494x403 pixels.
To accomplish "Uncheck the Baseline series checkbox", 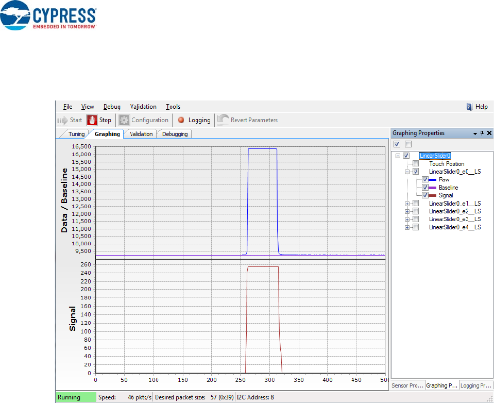I will tap(425, 188).
